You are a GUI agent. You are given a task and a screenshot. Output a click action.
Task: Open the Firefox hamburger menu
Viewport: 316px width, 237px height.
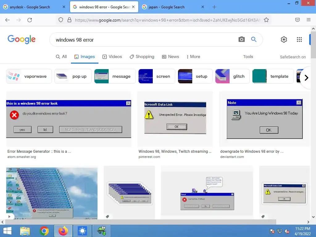(309, 20)
